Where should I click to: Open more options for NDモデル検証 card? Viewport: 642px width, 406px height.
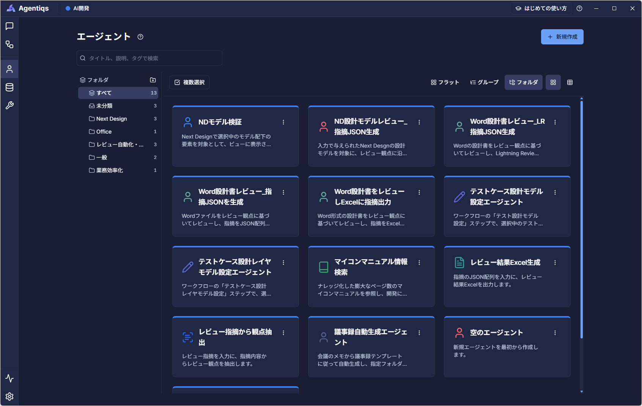(x=283, y=122)
